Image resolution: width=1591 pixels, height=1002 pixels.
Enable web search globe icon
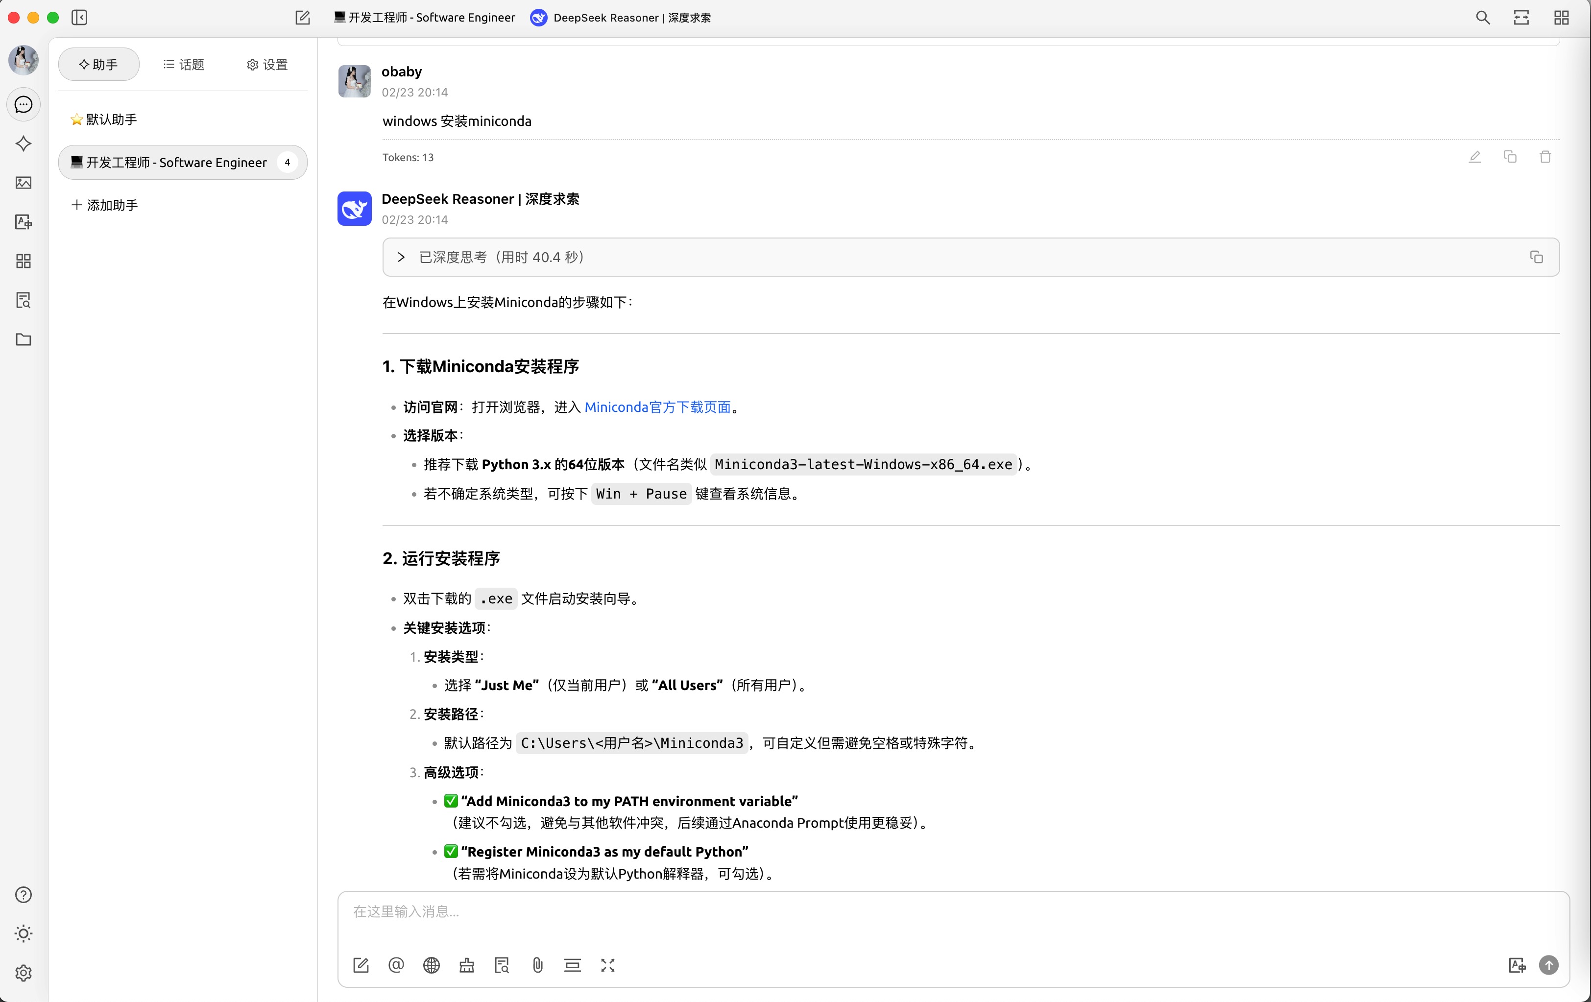432,965
